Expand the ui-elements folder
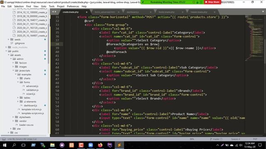This screenshot has width=266, height=149. pos(18,101)
